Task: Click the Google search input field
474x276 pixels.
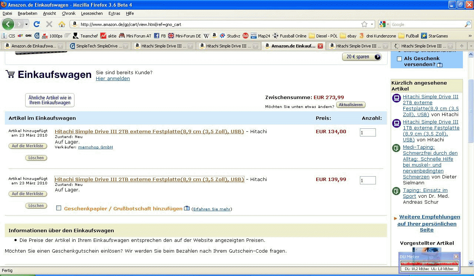Action: pos(427,24)
